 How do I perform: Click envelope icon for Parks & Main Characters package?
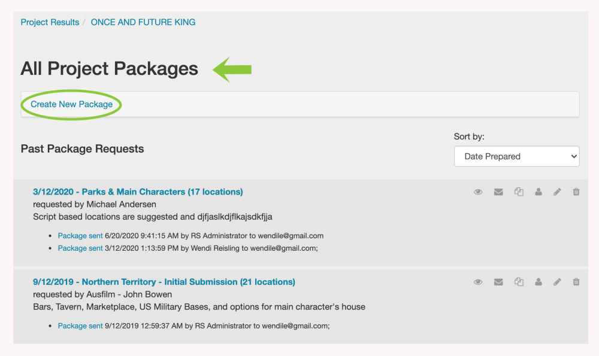pos(498,192)
